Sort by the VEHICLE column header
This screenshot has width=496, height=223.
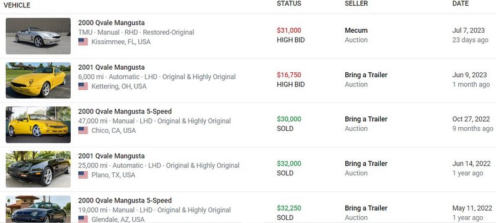[x=17, y=6]
